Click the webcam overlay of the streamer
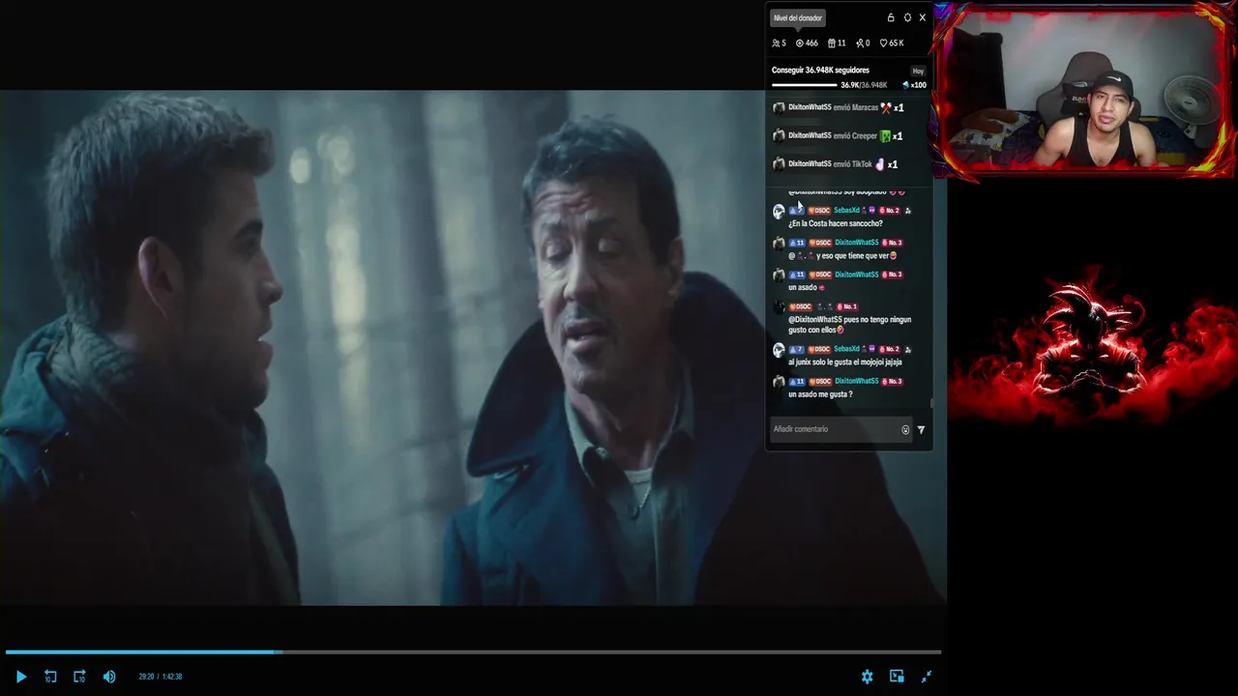 pyautogui.click(x=1085, y=90)
